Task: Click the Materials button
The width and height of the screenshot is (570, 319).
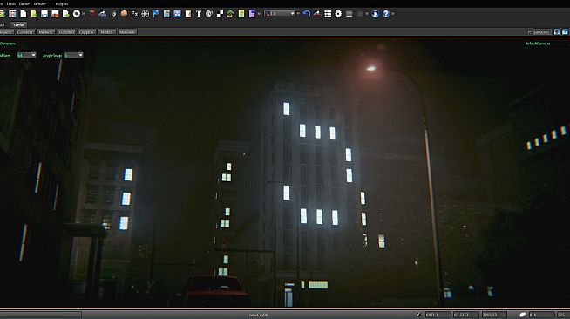Action: 127,32
